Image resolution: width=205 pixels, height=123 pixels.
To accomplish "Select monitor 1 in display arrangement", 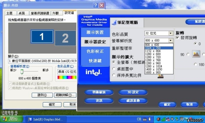I will pos(42,37).
